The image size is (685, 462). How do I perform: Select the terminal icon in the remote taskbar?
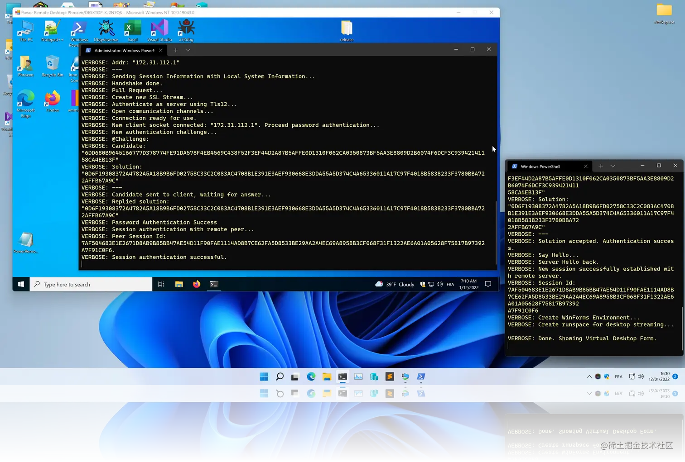214,284
